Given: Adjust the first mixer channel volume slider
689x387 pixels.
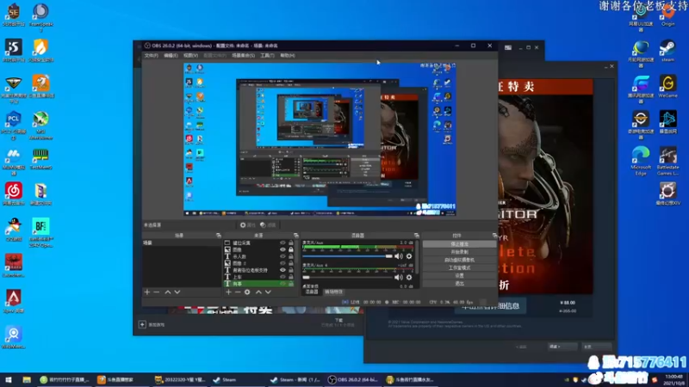Looking at the screenshot, I should [347, 256].
